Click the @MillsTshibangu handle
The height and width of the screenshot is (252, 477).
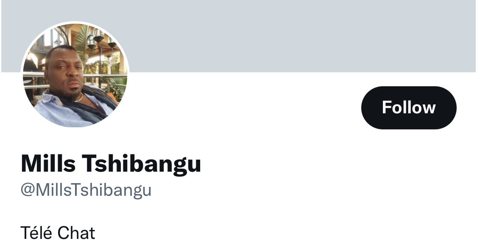click(86, 190)
